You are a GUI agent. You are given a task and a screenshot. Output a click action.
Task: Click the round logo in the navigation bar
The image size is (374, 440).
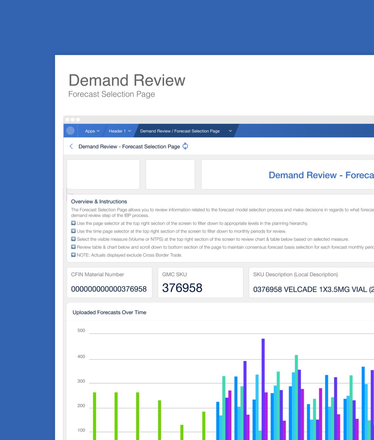click(x=70, y=131)
